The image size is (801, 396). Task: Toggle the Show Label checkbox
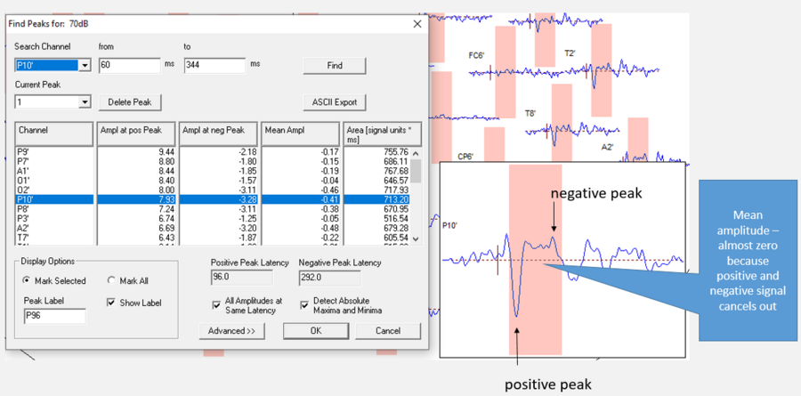tap(111, 303)
